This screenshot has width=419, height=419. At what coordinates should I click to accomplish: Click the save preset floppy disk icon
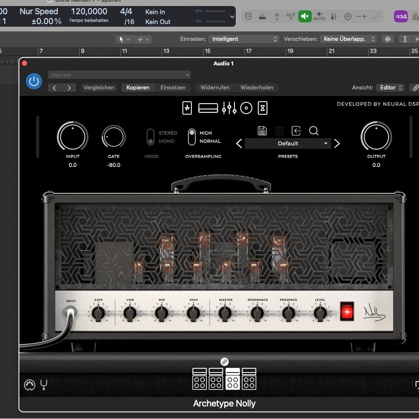(x=262, y=131)
